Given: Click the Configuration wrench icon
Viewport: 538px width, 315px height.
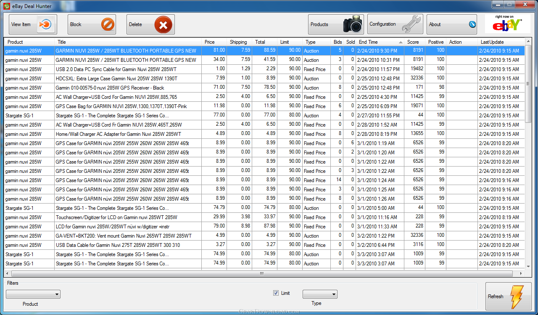Looking at the screenshot, I should 411,24.
